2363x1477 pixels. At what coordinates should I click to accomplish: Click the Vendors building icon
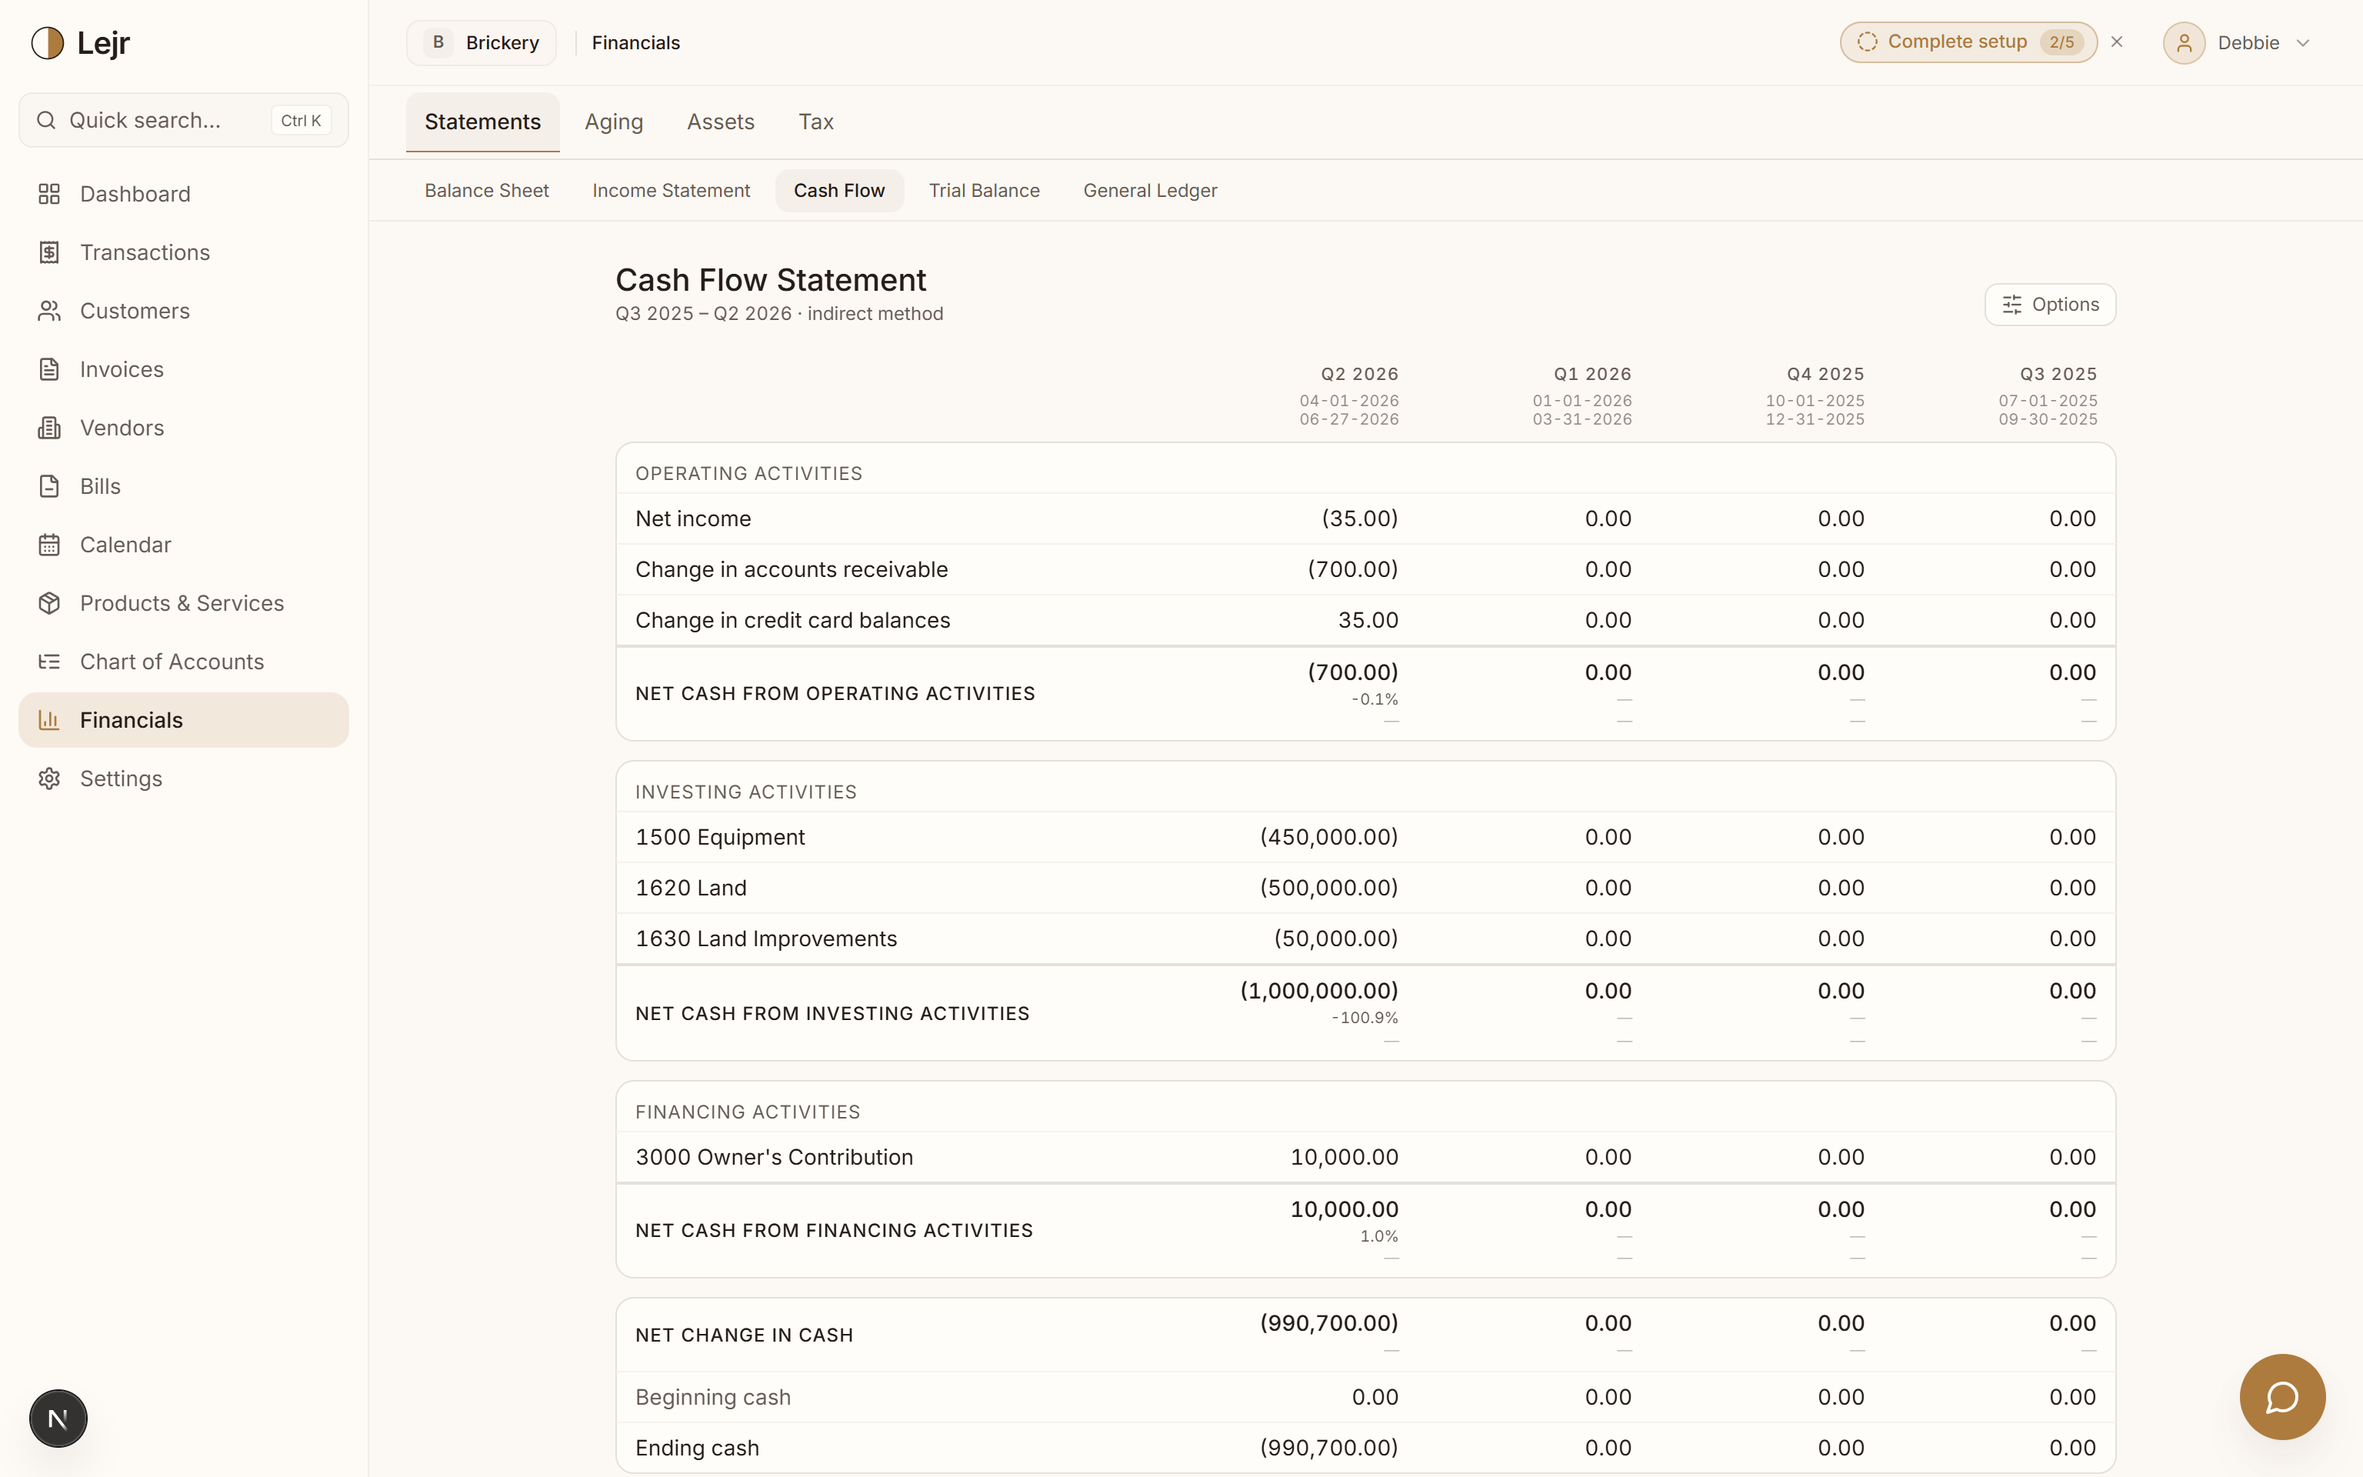tap(48, 428)
